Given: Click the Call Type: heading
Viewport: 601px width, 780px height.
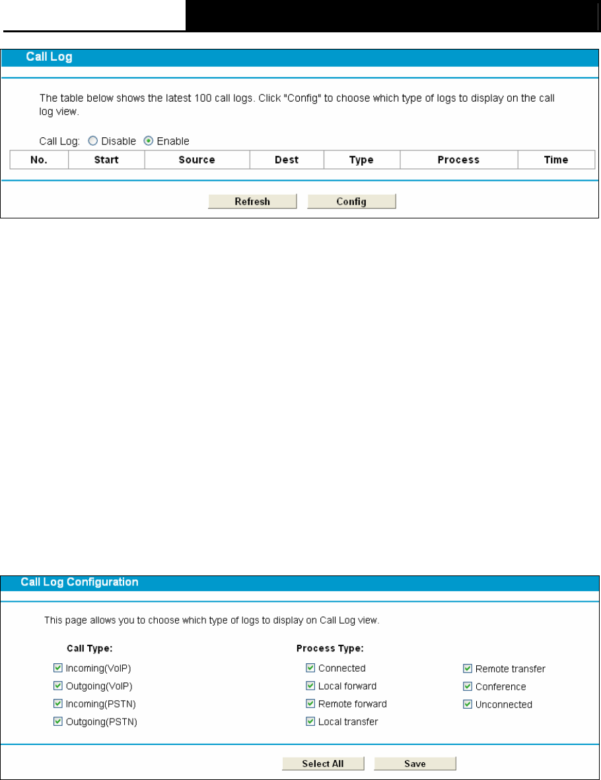Looking at the screenshot, I should (x=90, y=648).
